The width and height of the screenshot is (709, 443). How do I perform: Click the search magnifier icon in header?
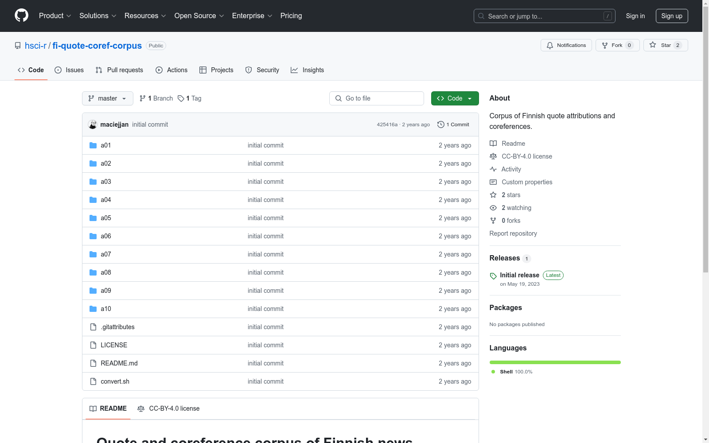(x=481, y=16)
